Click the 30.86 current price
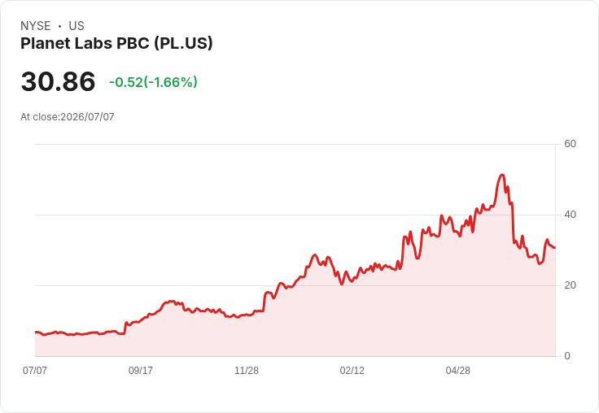The width and height of the screenshot is (599, 413). [58, 81]
